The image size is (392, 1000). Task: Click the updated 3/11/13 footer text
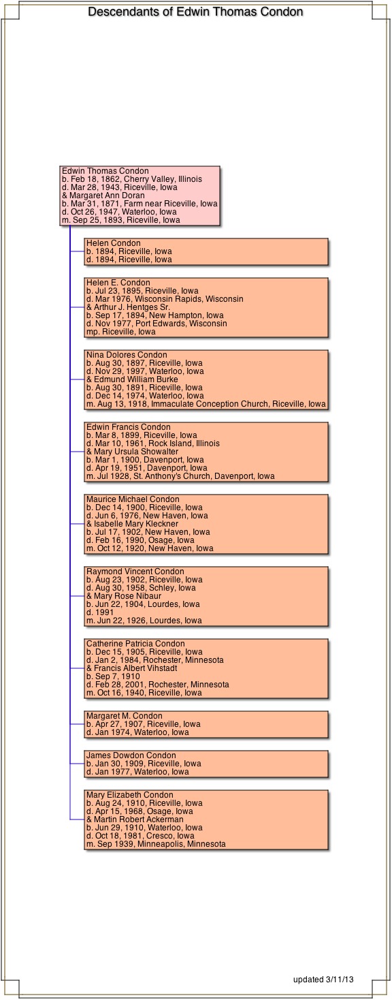click(x=323, y=980)
